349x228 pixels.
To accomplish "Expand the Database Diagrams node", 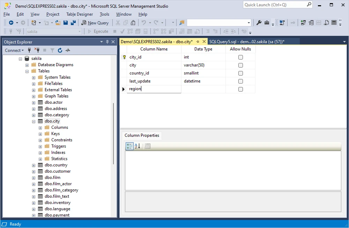I will (x=27, y=65).
